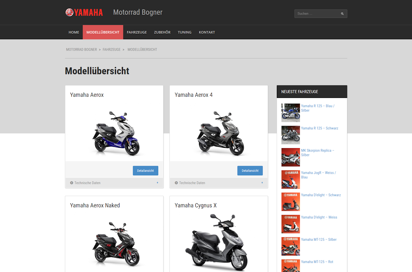Click the Yamaha Aerox 4 scooter image
This screenshot has height=272, width=412.
click(220, 133)
